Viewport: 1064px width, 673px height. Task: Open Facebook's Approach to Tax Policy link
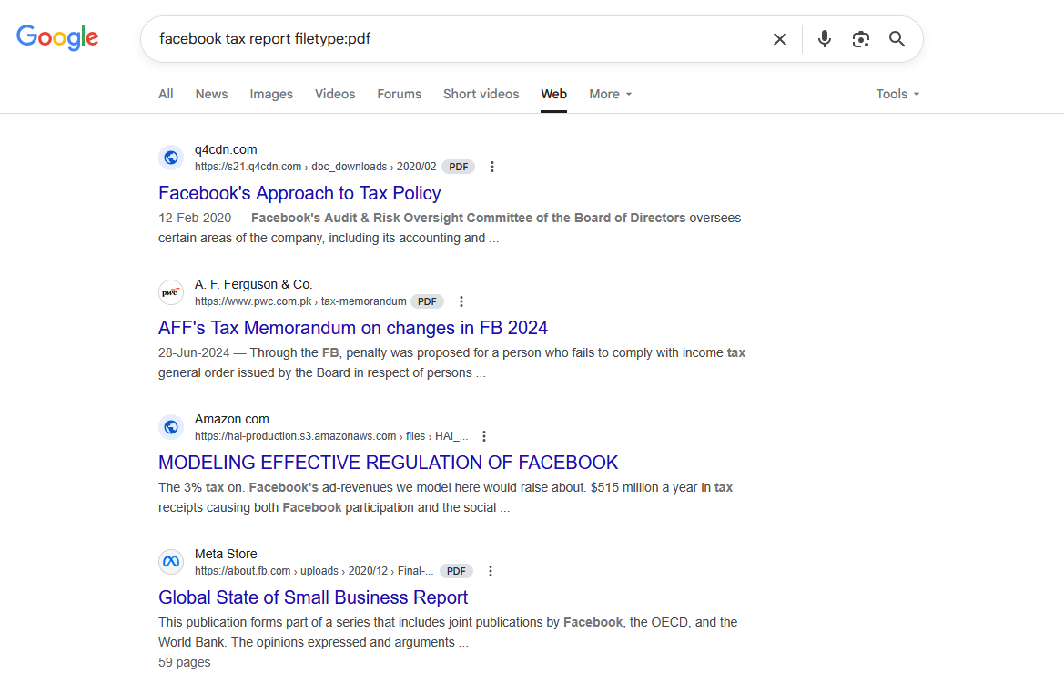tap(299, 193)
